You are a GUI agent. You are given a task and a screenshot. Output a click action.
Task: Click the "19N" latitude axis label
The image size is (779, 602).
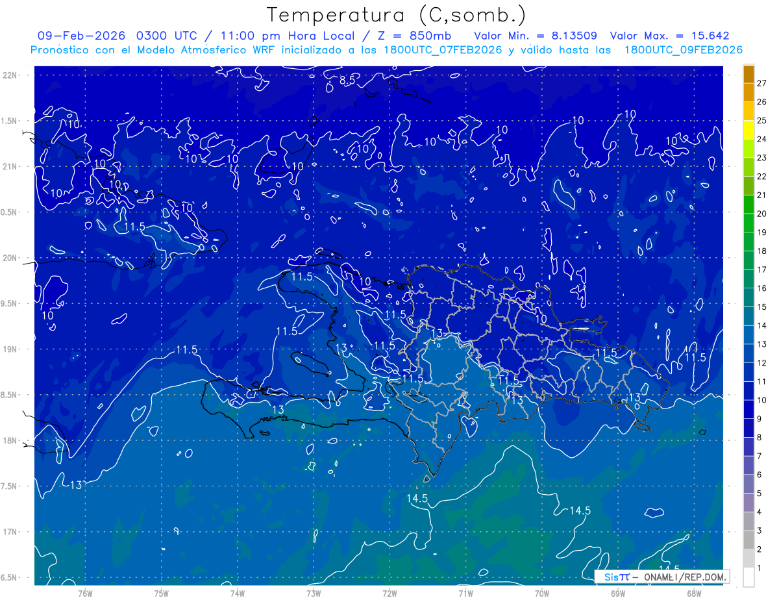(10, 349)
